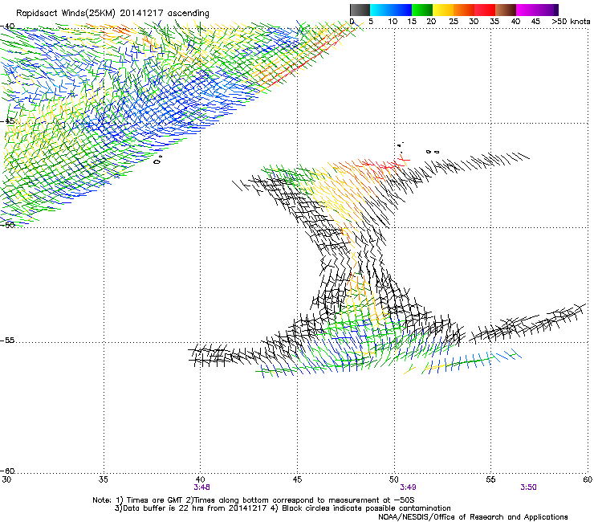
Task: Click the '25' label in the knots legend
Action: pyautogui.click(x=453, y=22)
